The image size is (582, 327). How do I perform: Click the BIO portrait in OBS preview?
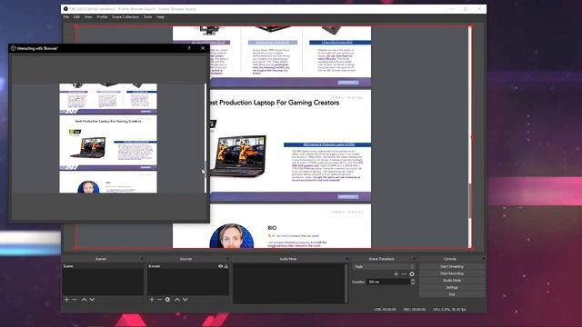[x=232, y=236]
